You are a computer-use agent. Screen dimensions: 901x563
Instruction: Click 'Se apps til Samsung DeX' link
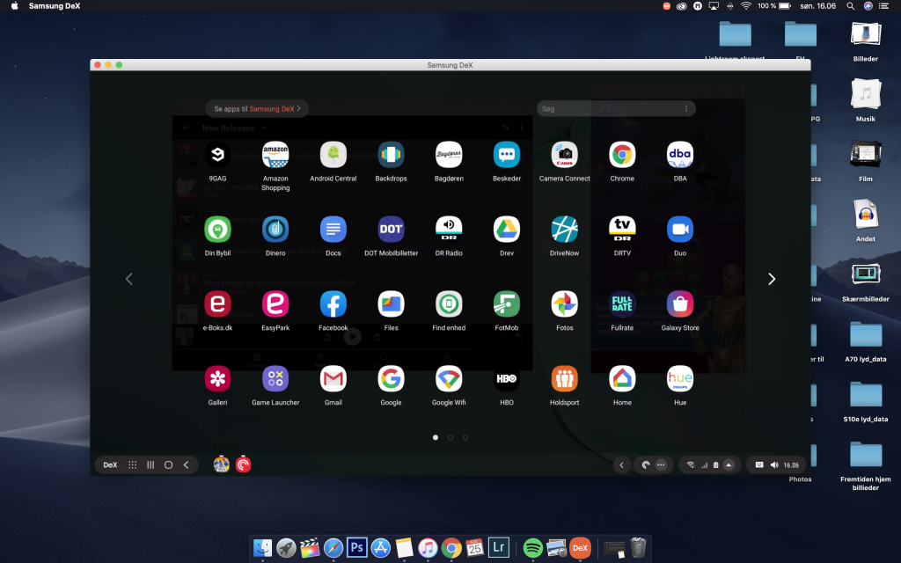(x=257, y=108)
